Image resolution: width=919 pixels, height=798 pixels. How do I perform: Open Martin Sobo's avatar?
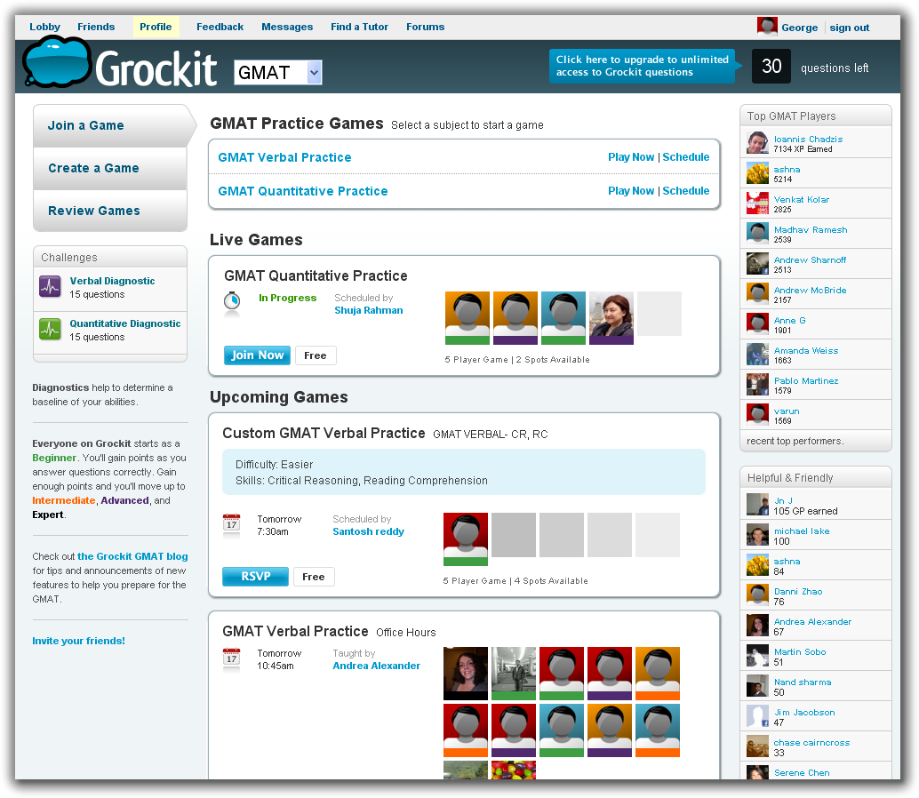tap(757, 656)
